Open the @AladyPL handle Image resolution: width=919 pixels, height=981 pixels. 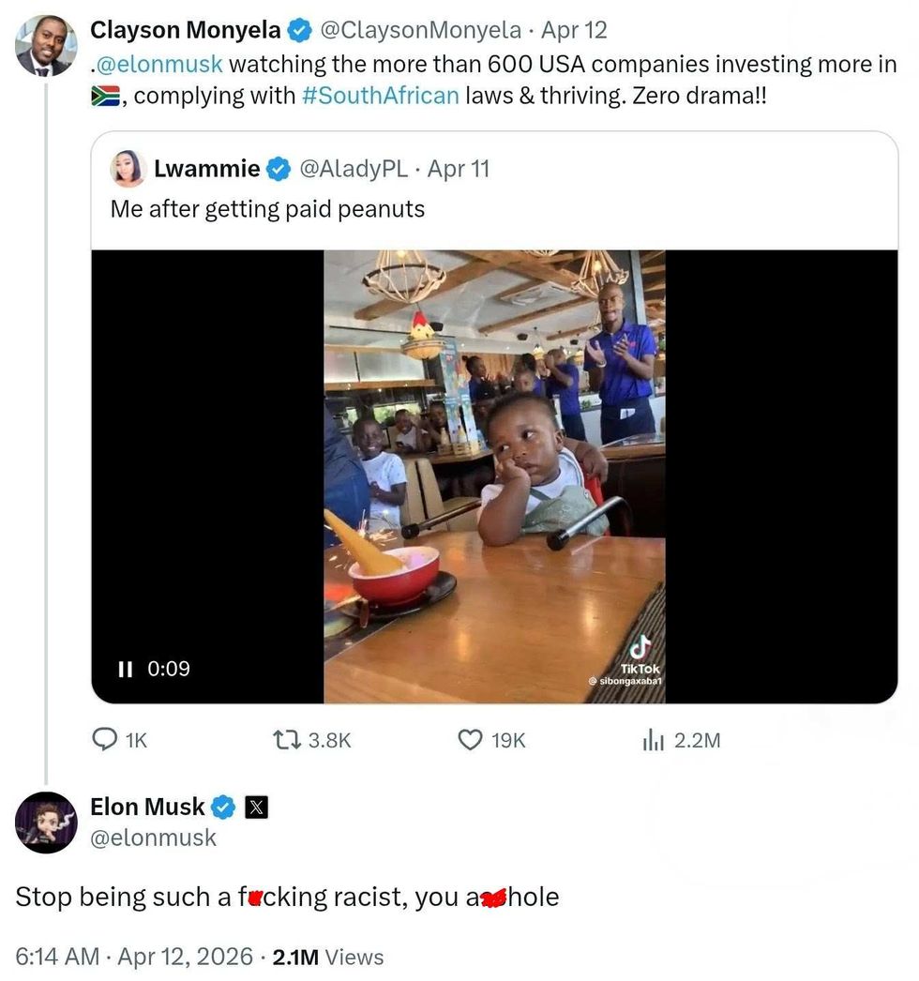pos(353,169)
